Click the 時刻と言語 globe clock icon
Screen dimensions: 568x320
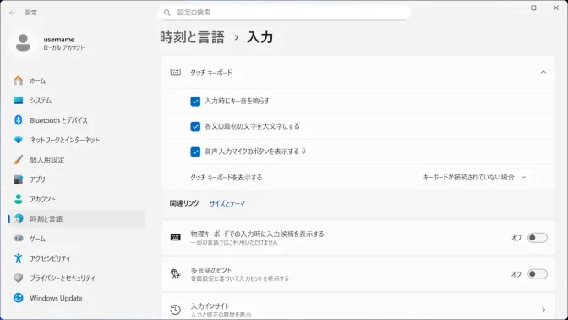pyautogui.click(x=18, y=218)
